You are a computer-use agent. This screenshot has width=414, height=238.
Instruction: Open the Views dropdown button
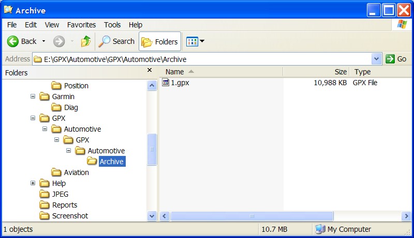coord(195,41)
